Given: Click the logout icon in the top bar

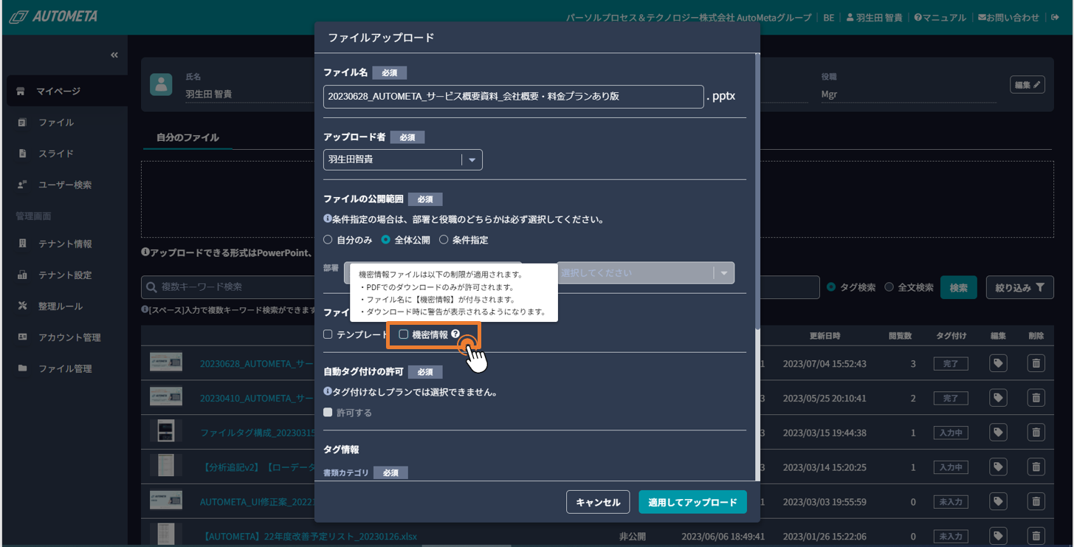Looking at the screenshot, I should pyautogui.click(x=1056, y=17).
